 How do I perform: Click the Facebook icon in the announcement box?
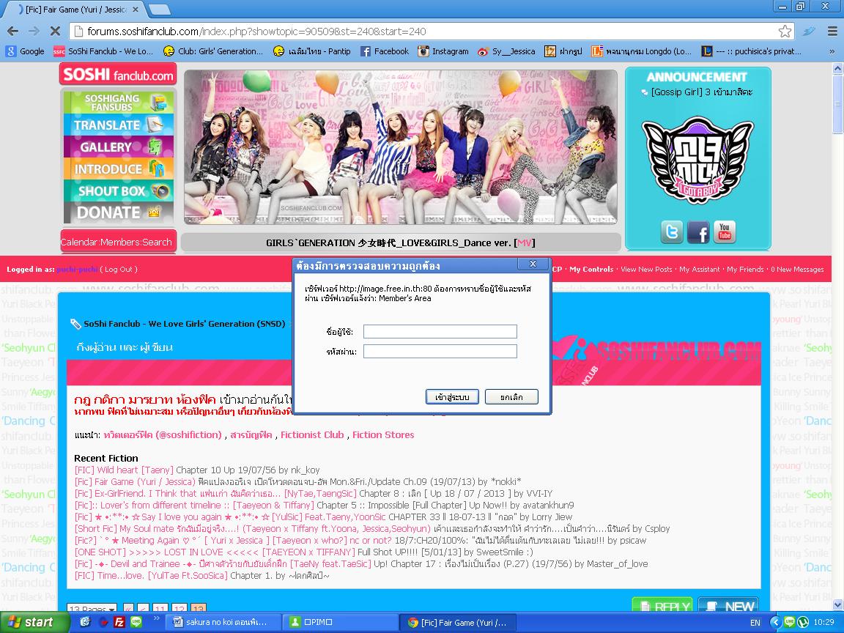coord(698,232)
